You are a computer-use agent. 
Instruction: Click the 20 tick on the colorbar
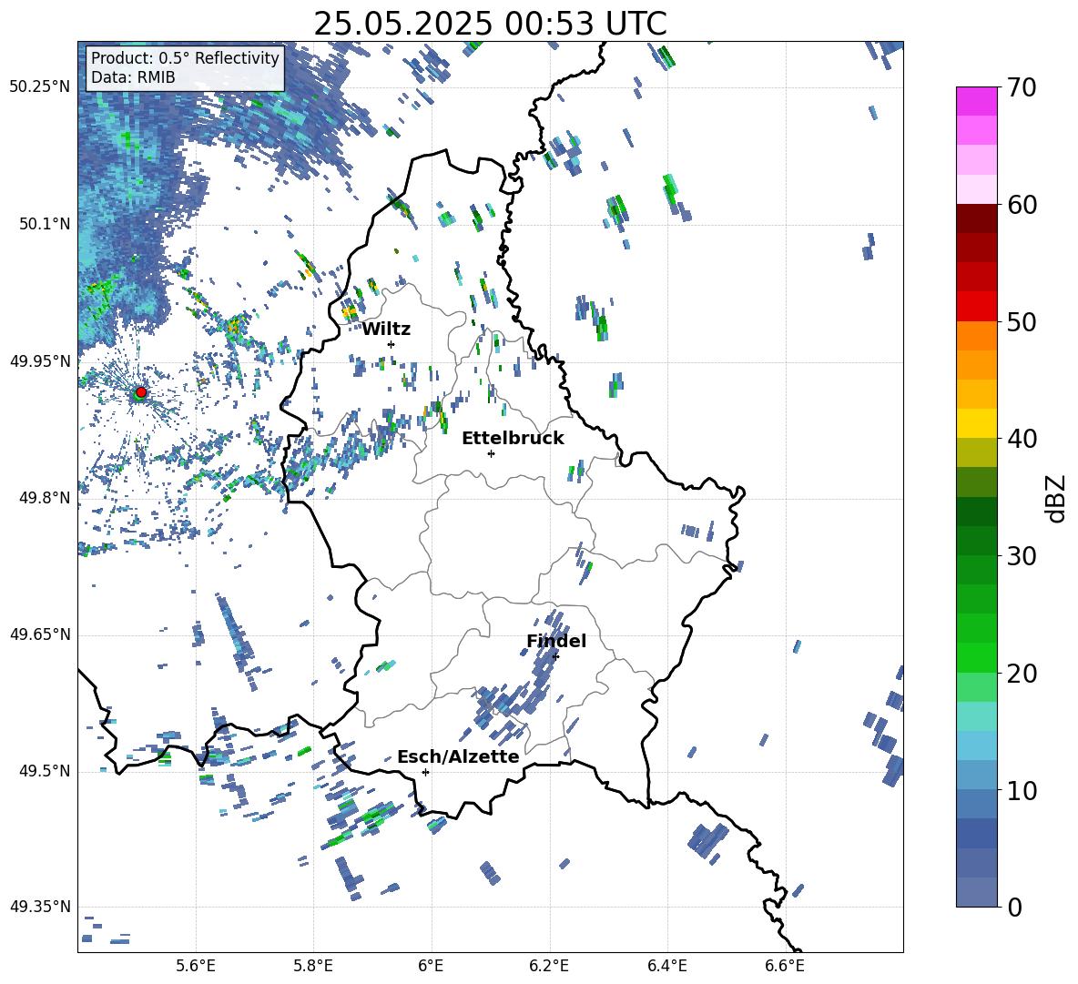pos(1021,673)
